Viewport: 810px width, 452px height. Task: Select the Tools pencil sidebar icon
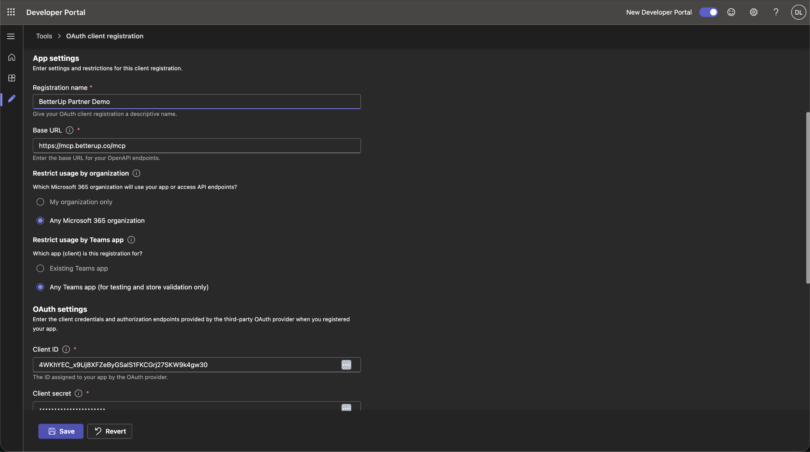coord(11,98)
